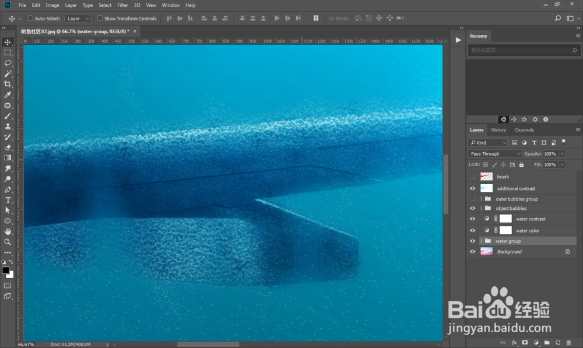
Task: Select the Lasso tool
Action: pyautogui.click(x=8, y=63)
